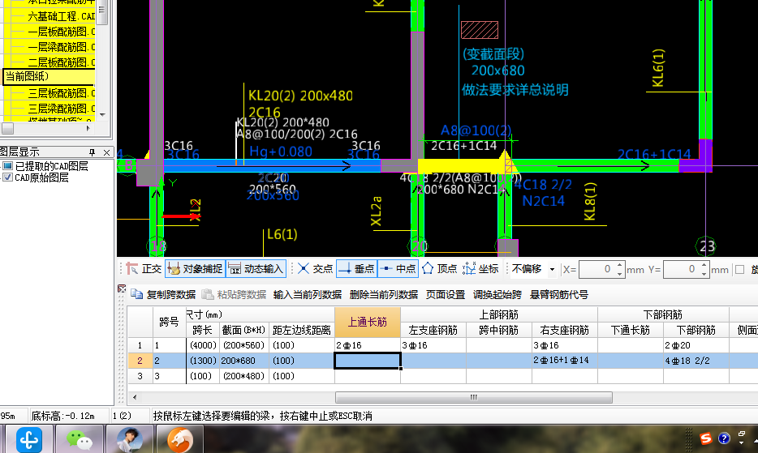Screen dimensions: 758x453
Task: Select the empty 上通长筋 cell in row 2
Action: coord(368,361)
